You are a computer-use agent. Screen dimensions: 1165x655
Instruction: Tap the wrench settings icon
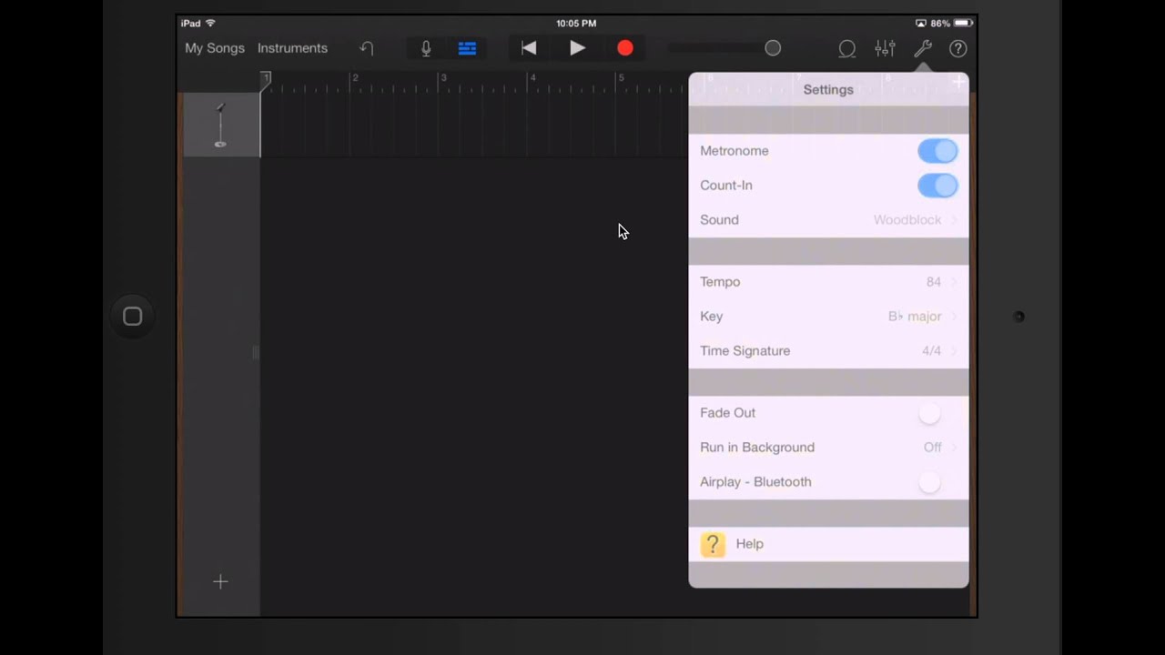[x=922, y=48]
